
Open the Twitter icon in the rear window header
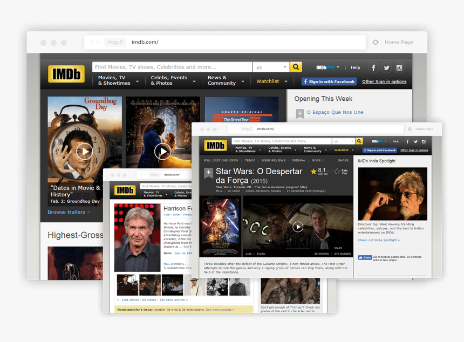386,67
